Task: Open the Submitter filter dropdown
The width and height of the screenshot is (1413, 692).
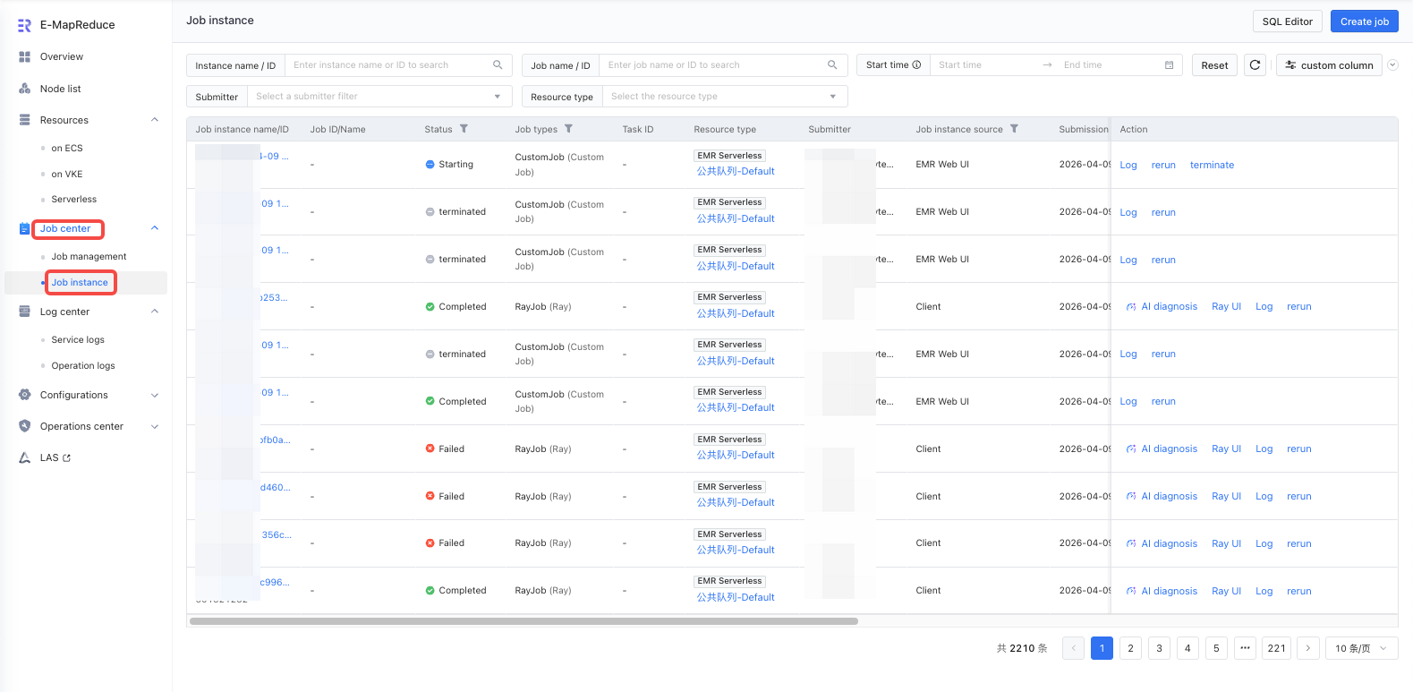Action: click(x=379, y=97)
